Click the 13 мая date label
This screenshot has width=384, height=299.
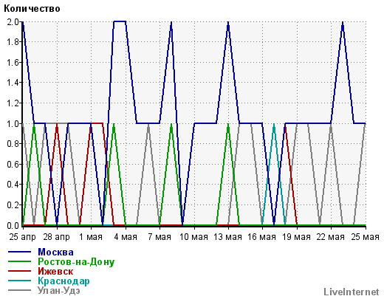point(227,237)
